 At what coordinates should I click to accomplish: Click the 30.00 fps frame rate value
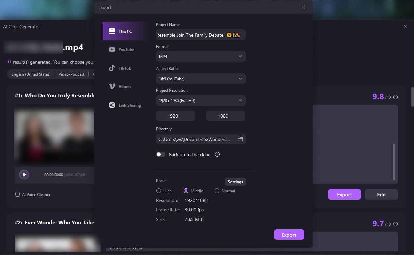(x=194, y=210)
